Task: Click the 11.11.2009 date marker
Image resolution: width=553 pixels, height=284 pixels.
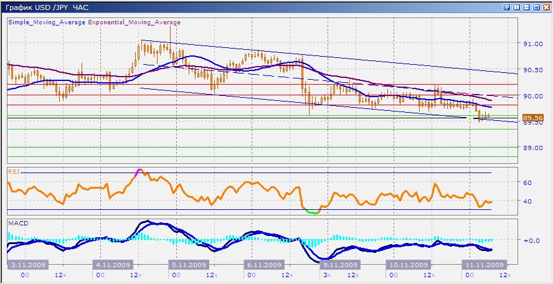Action: click(x=483, y=264)
